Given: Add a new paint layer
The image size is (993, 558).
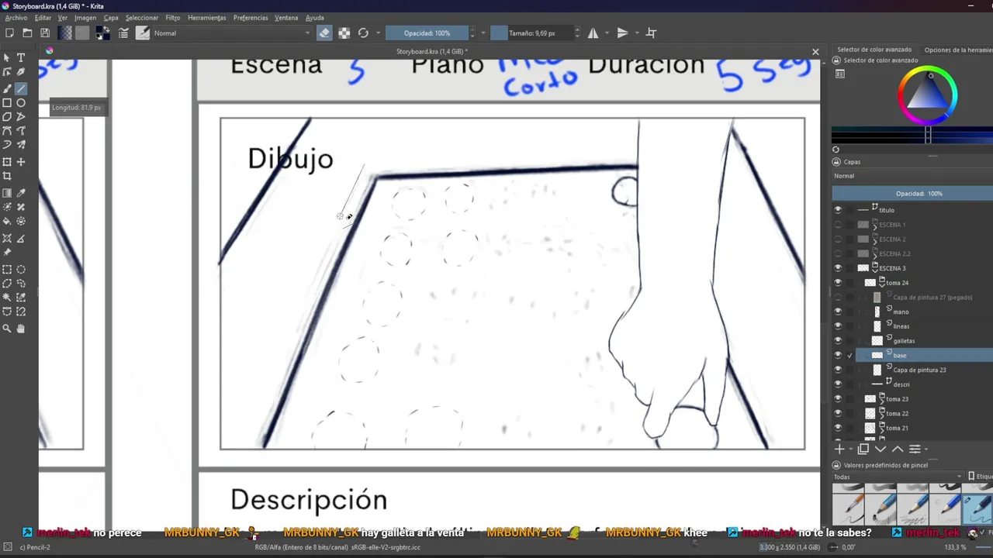Looking at the screenshot, I should [x=839, y=449].
